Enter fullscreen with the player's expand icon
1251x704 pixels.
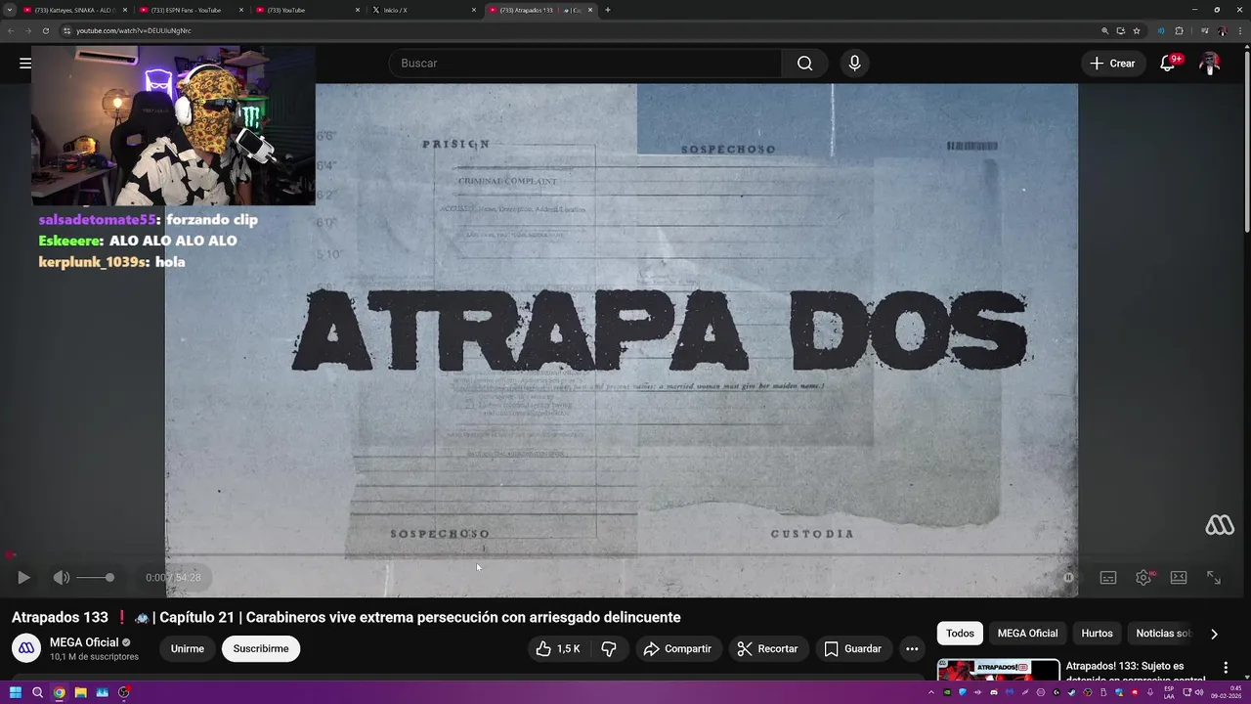tap(1214, 577)
